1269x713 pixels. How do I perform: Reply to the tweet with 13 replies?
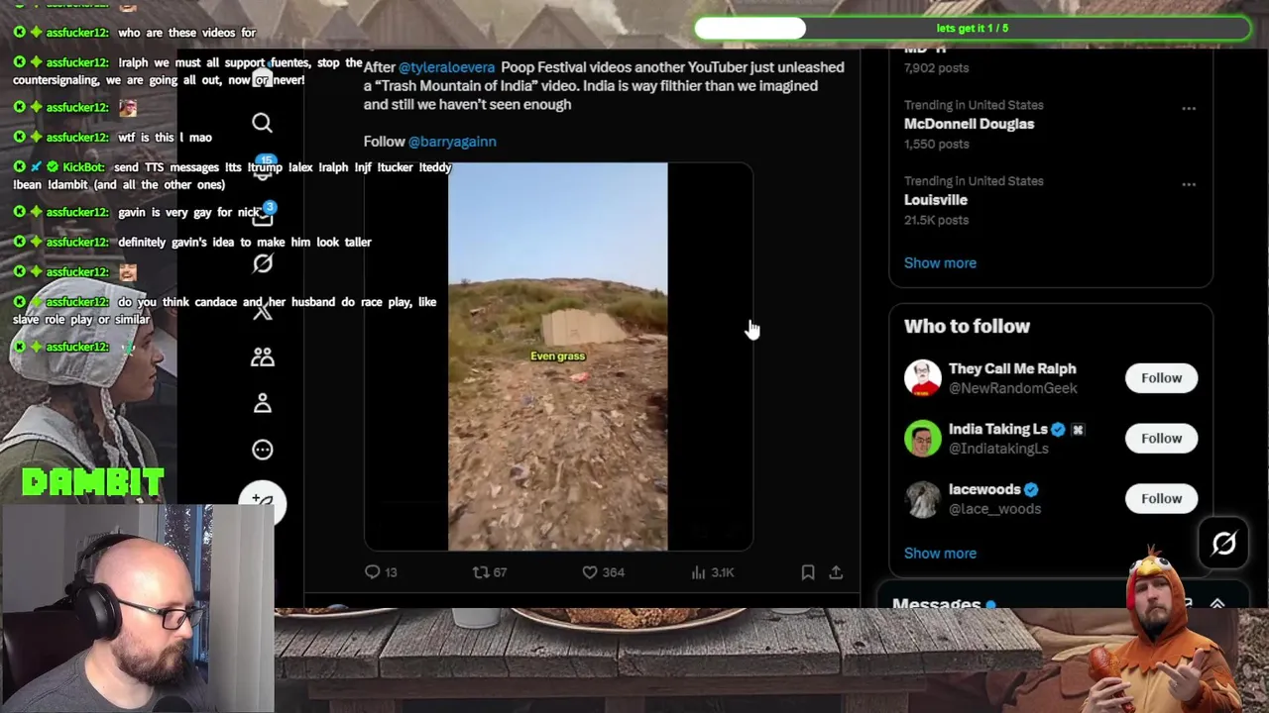pyautogui.click(x=381, y=571)
